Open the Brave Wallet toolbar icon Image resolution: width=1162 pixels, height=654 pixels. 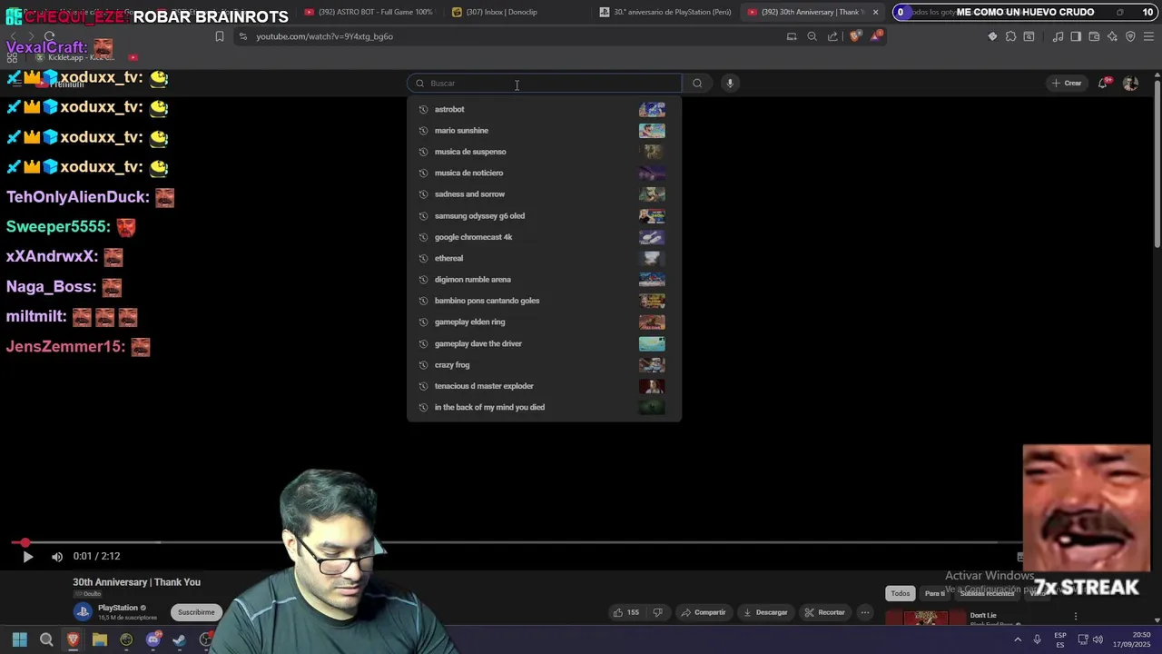(x=1094, y=36)
